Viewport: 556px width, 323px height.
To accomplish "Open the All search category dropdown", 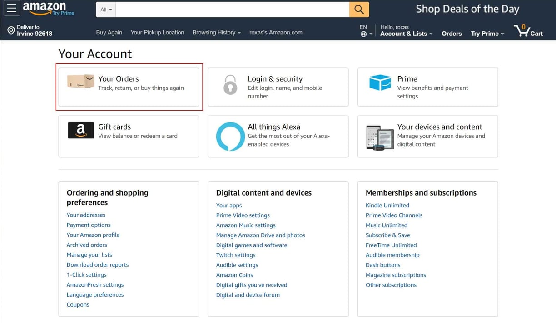I will point(106,10).
